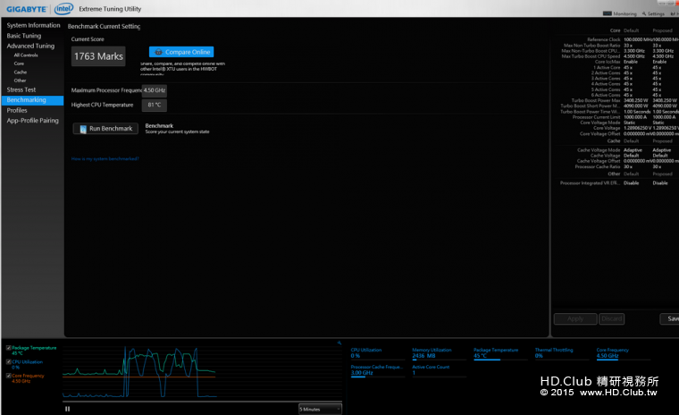Open the Advanced Tuning section
Viewport: 679px width, 415px height.
[30, 46]
